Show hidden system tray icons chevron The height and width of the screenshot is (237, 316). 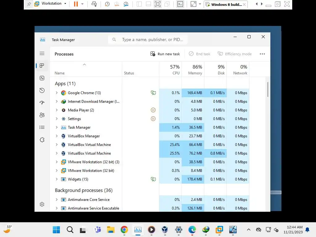tap(249, 230)
